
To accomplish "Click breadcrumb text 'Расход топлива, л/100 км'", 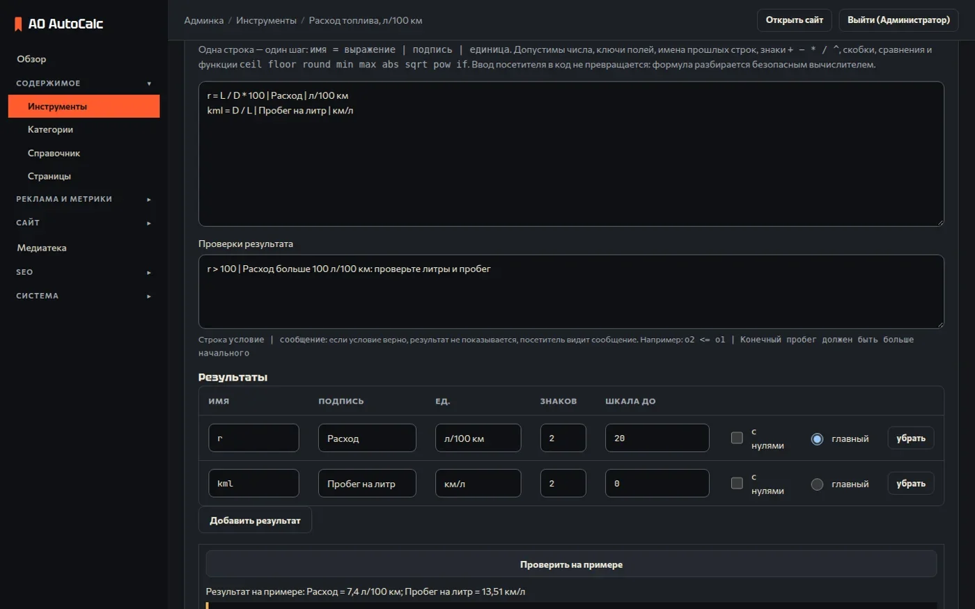I will point(366,20).
